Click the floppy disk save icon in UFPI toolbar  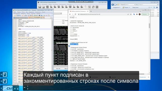point(40,7)
